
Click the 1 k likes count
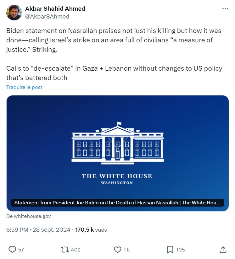[126, 250]
